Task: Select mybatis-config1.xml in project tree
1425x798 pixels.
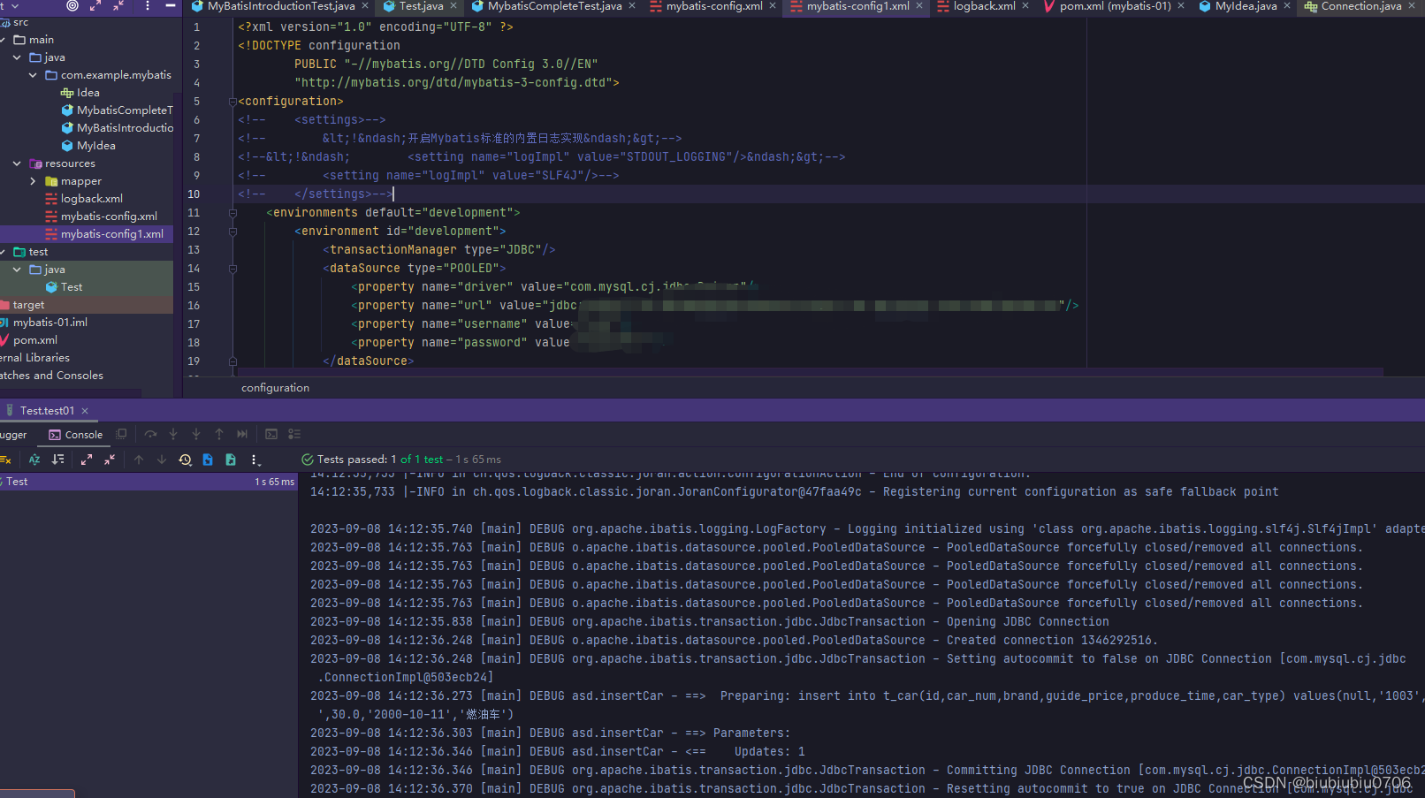Action: click(111, 234)
